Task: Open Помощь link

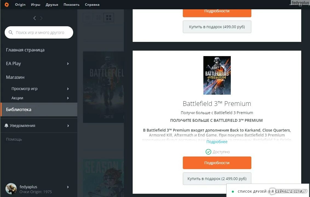Action: [14, 139]
